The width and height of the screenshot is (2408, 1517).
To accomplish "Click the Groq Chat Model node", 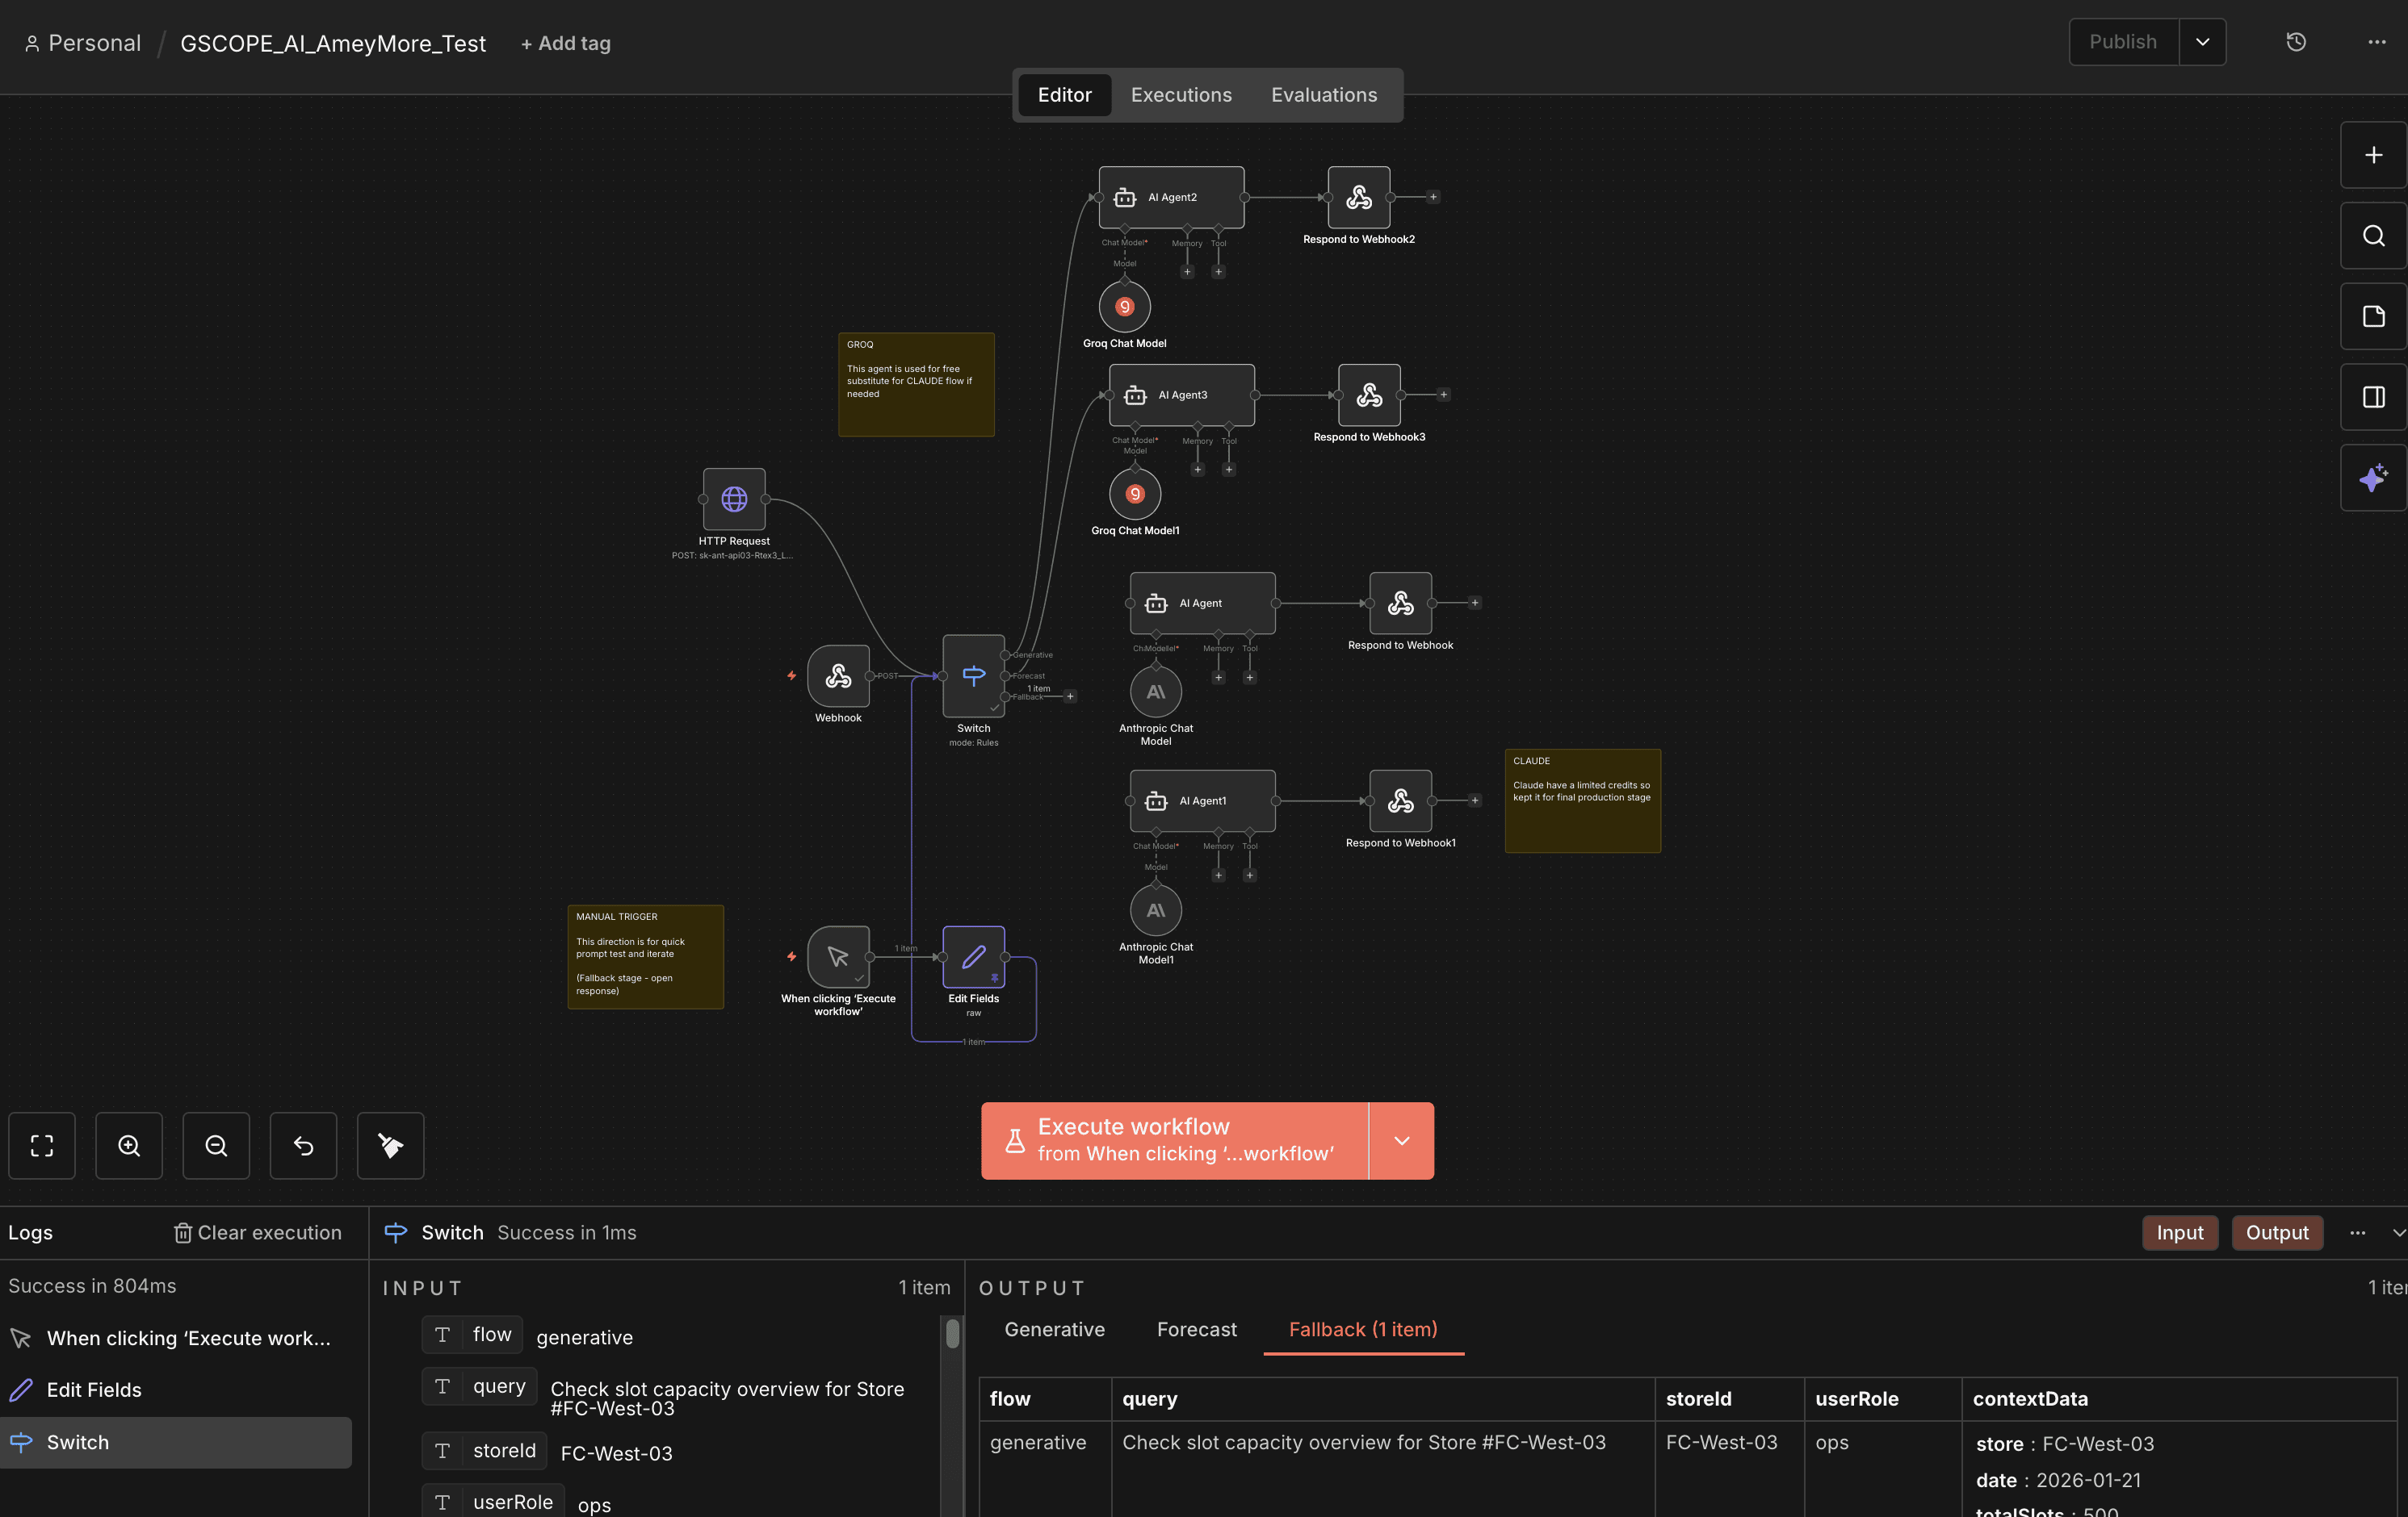I will [x=1124, y=307].
